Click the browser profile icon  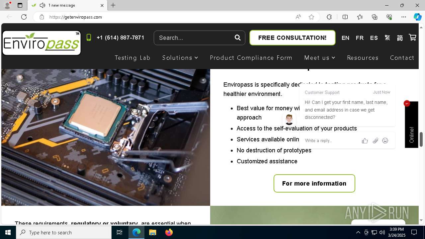click(7, 5)
